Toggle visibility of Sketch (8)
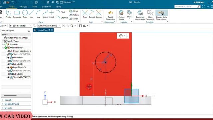This screenshot has width=213, height=120. click(x=9, y=77)
